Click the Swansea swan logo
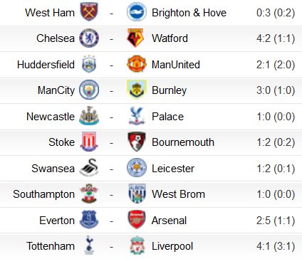The image size is (302, 259). click(89, 168)
